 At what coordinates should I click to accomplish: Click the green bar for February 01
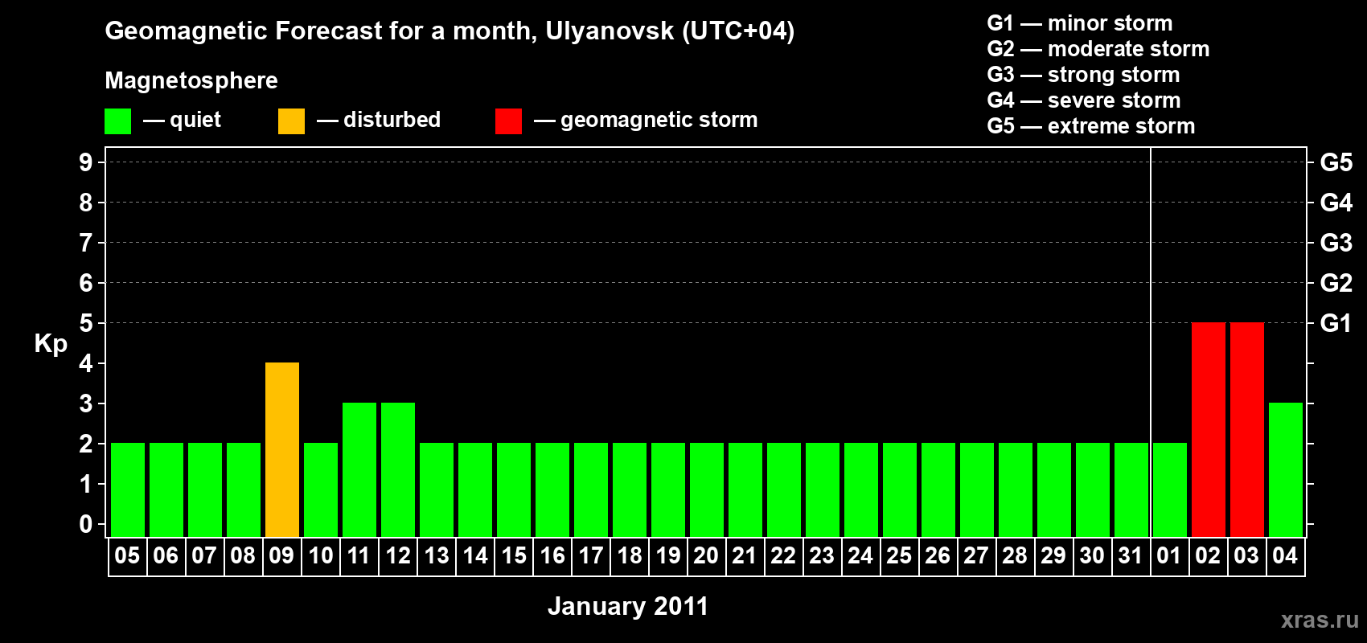pyautogui.click(x=1170, y=489)
